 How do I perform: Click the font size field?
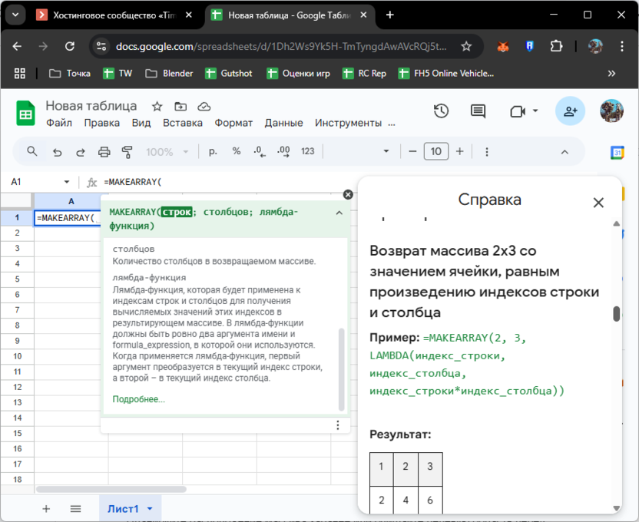(435, 151)
